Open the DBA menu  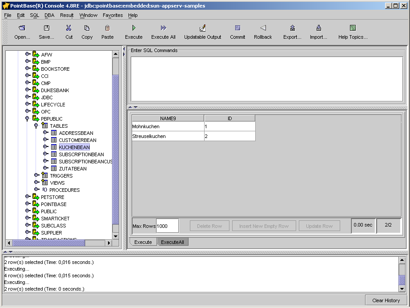pyautogui.click(x=49, y=15)
